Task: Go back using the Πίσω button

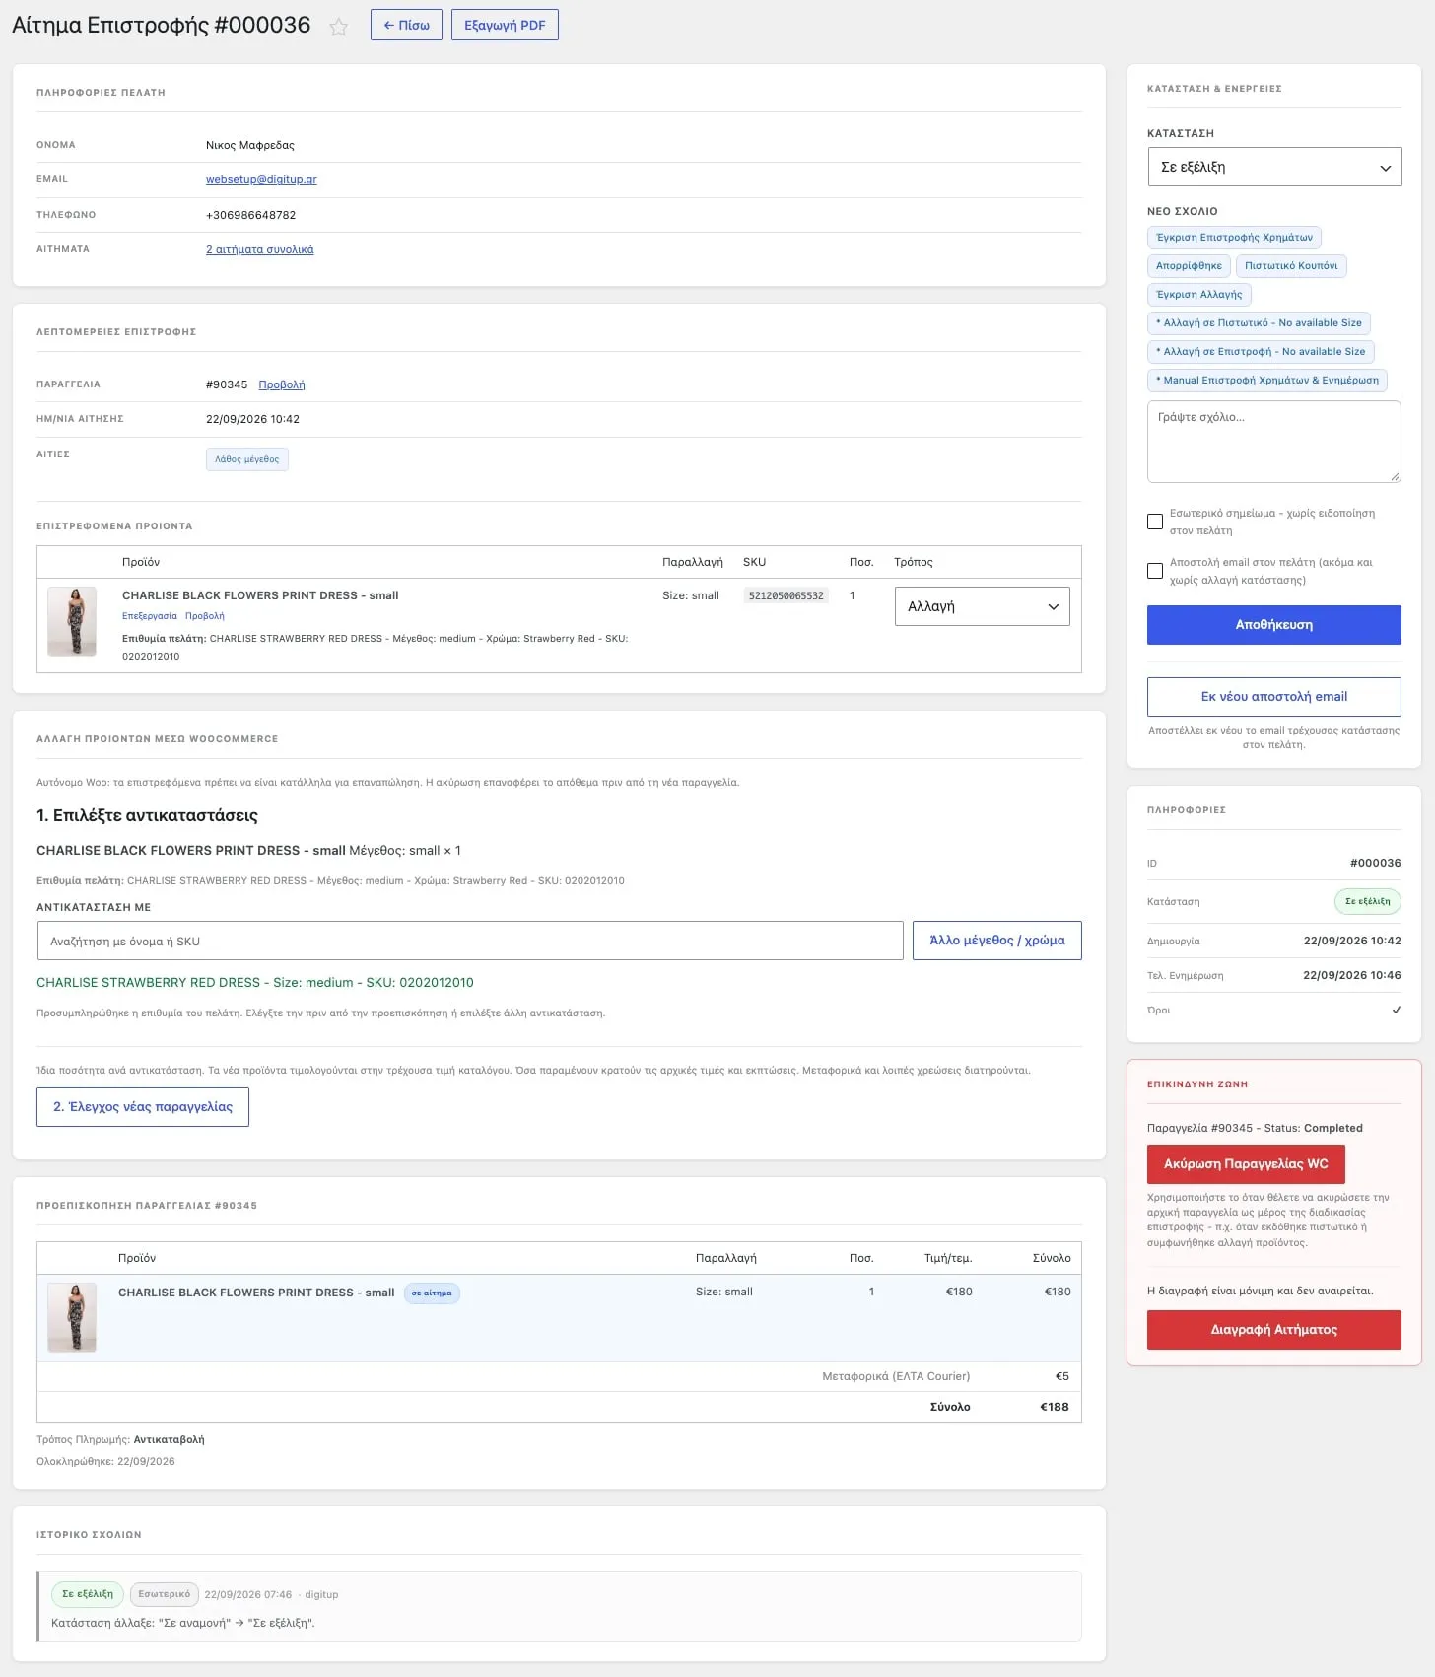Action: coord(406,25)
